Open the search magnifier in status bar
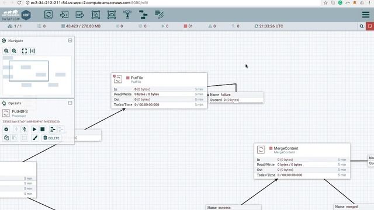Screen dimensions: 374x210 362,26
